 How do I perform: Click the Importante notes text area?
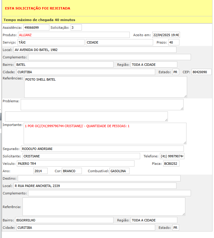click(105, 133)
